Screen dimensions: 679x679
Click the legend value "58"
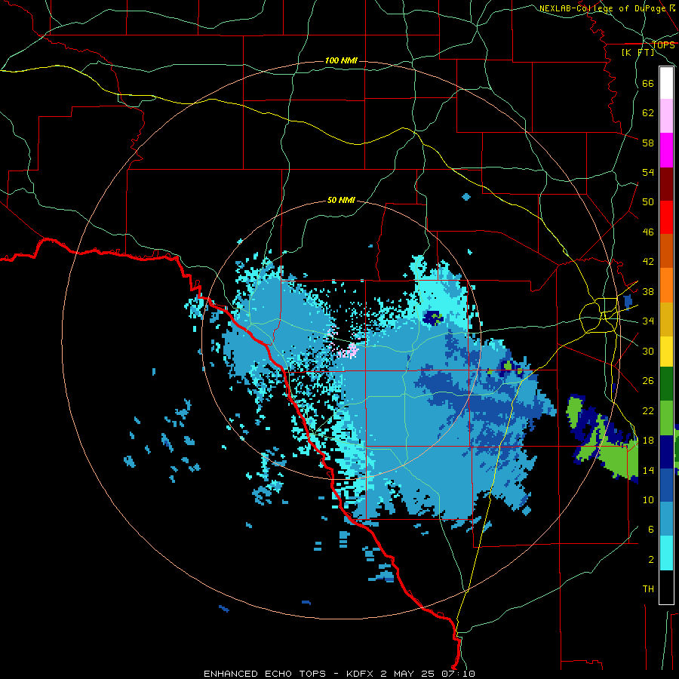pyautogui.click(x=648, y=143)
